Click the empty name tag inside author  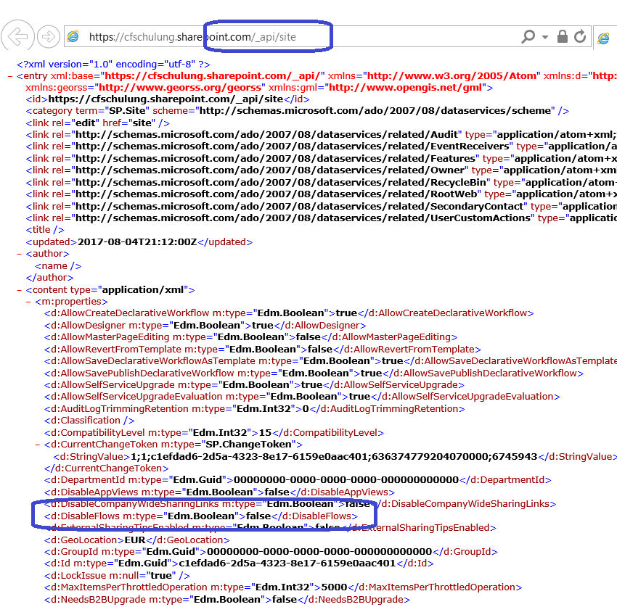(58, 266)
